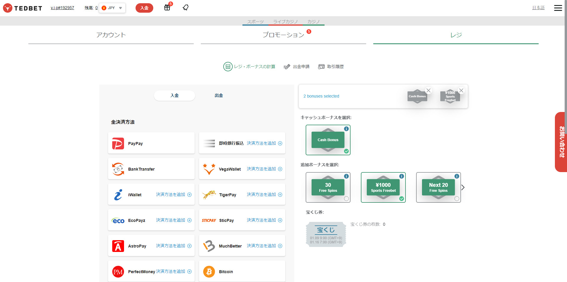Select the 30 Free Spins bonus
The width and height of the screenshot is (567, 282).
[x=328, y=187]
